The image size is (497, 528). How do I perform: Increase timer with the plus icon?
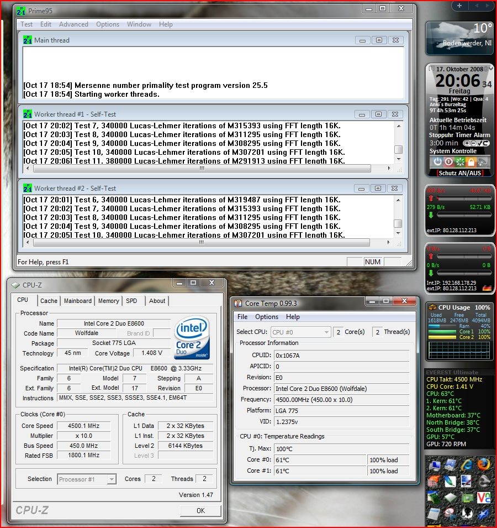[467, 143]
